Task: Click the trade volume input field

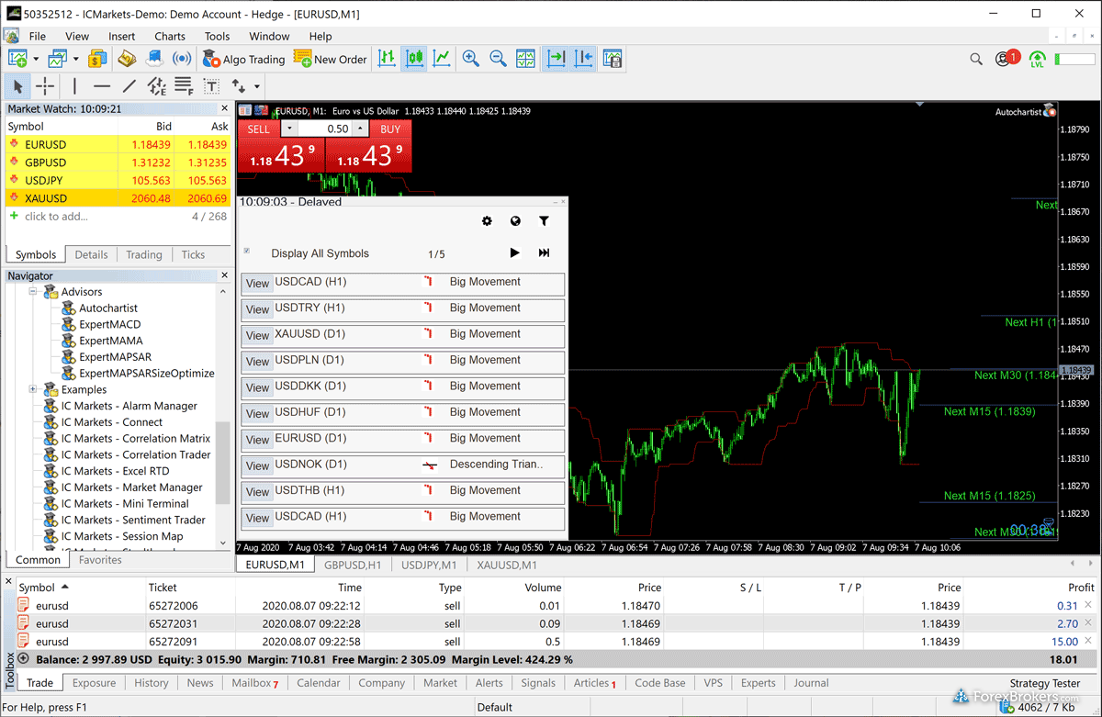Action: click(x=325, y=129)
